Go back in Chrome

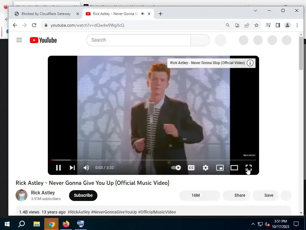(15, 25)
